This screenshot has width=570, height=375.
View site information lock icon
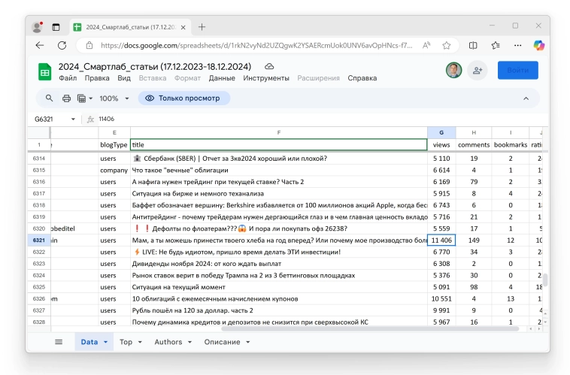[89, 45]
